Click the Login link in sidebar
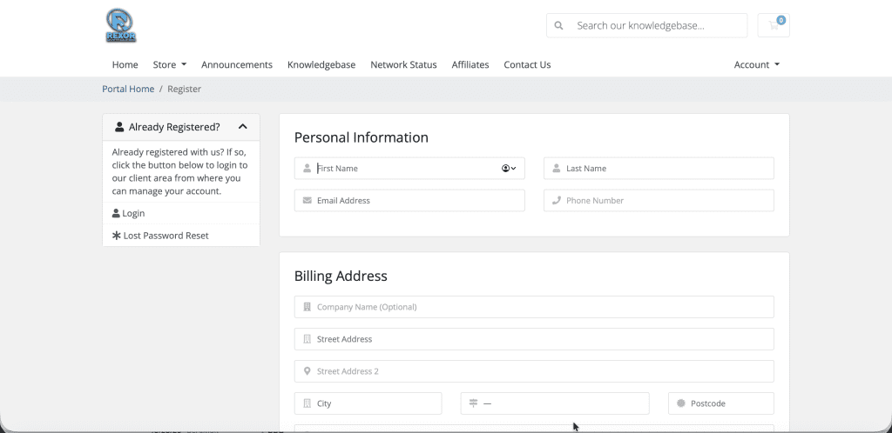This screenshot has width=892, height=433. pos(133,213)
